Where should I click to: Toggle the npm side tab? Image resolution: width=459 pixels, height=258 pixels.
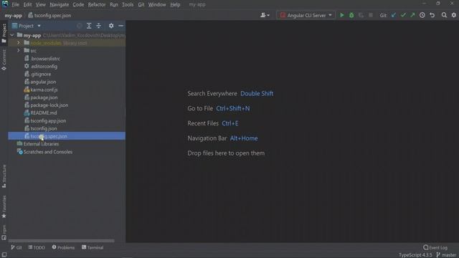[x=4, y=232]
